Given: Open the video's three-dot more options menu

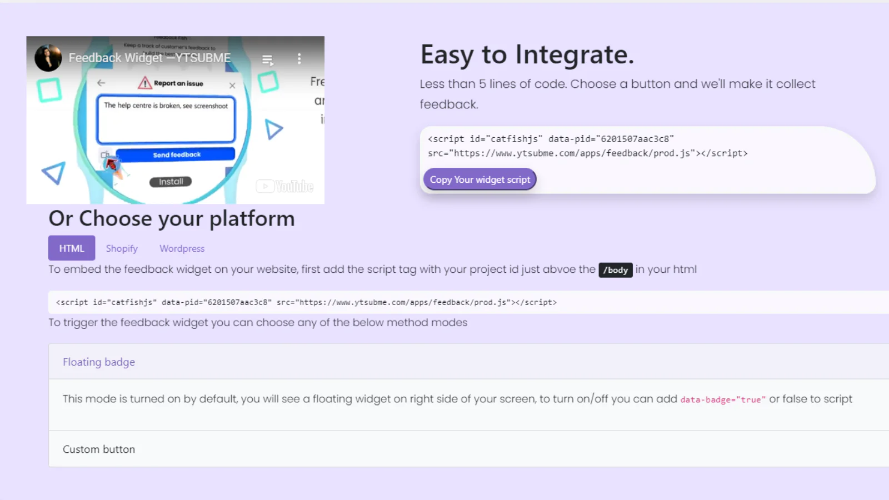Looking at the screenshot, I should [x=299, y=59].
